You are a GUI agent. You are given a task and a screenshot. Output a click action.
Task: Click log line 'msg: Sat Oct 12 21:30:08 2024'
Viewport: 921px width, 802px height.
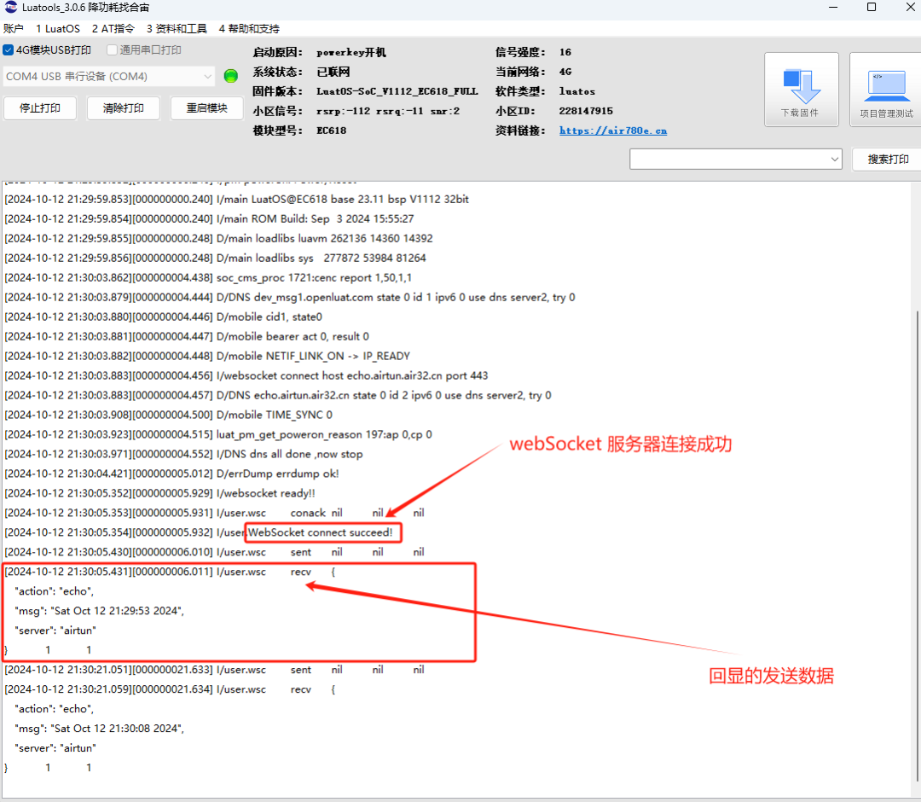[99, 728]
